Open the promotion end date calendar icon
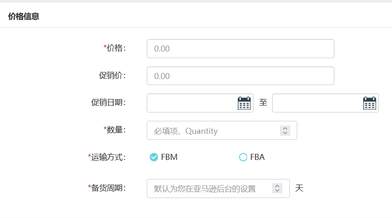The image size is (392, 218). click(370, 103)
